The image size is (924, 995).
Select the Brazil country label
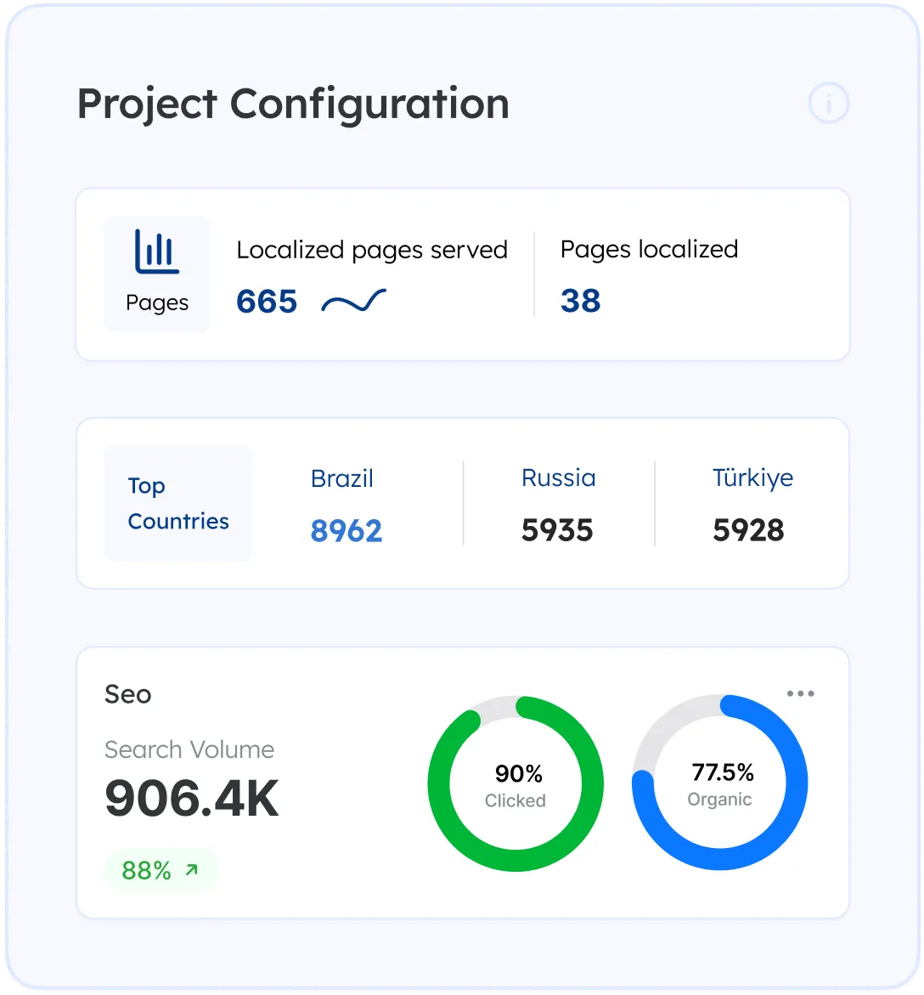(342, 478)
